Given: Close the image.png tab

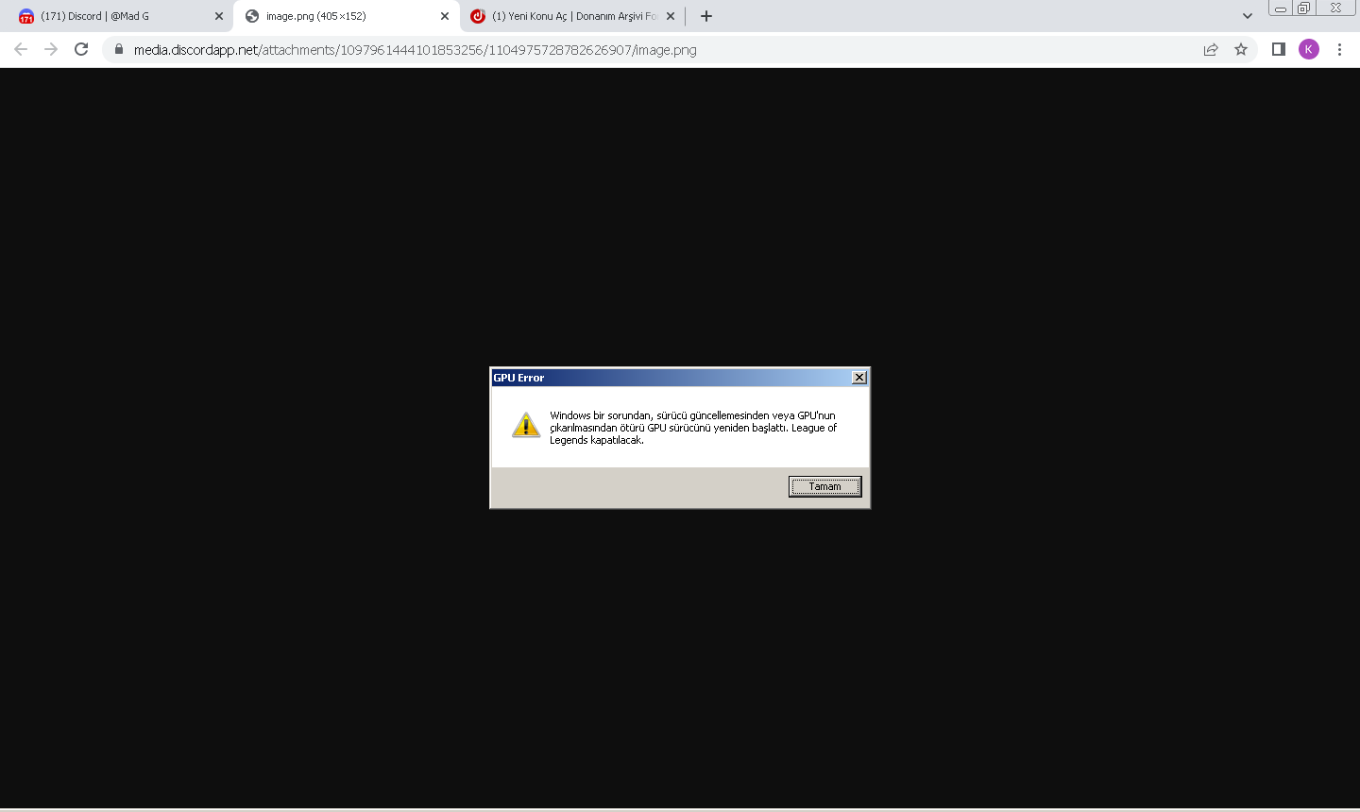Looking at the screenshot, I should point(445,16).
